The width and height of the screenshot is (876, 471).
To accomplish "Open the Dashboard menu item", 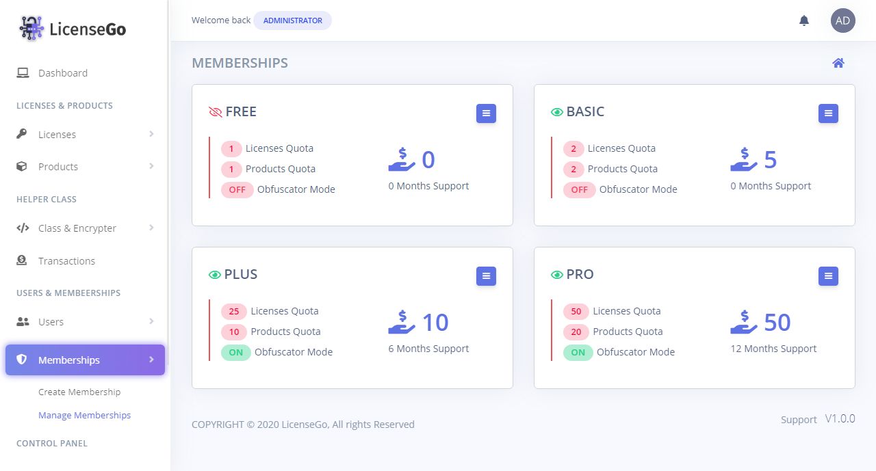I will pyautogui.click(x=62, y=73).
